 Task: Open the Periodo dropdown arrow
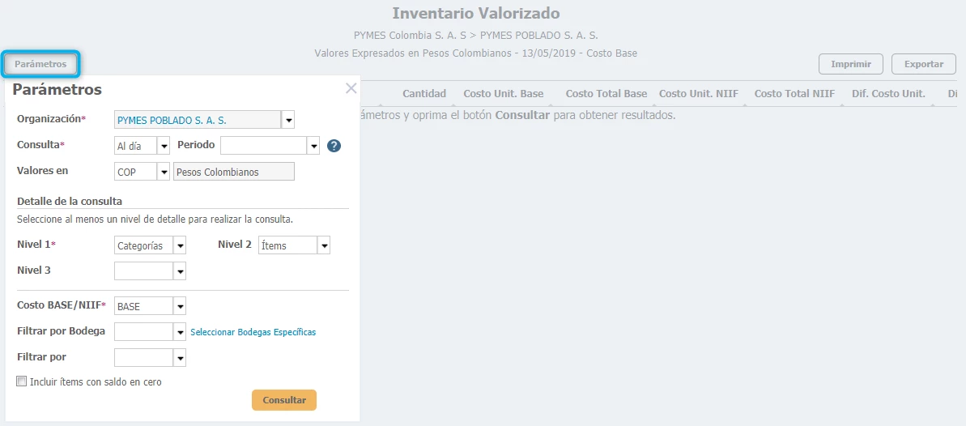pos(314,146)
